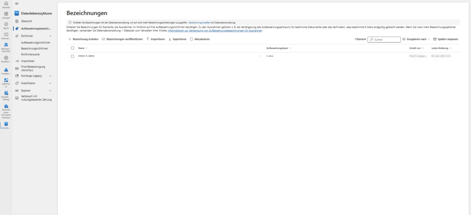Expand the Exchange (Legacy) section
Image resolution: width=471 pixels, height=215 pixels.
50,76
